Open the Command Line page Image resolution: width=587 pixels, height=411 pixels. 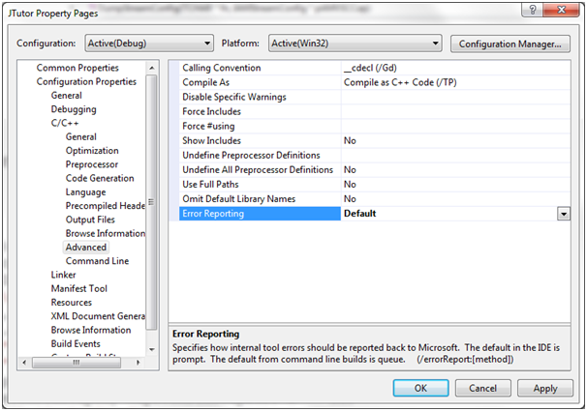(x=97, y=261)
